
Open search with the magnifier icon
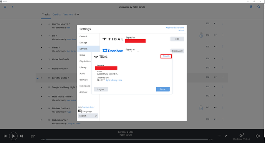pyautogui.click(x=258, y=7)
